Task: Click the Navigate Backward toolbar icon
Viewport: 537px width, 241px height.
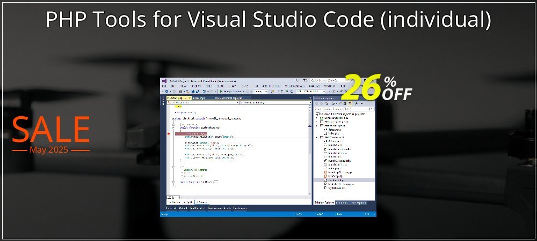Action: coord(167,92)
